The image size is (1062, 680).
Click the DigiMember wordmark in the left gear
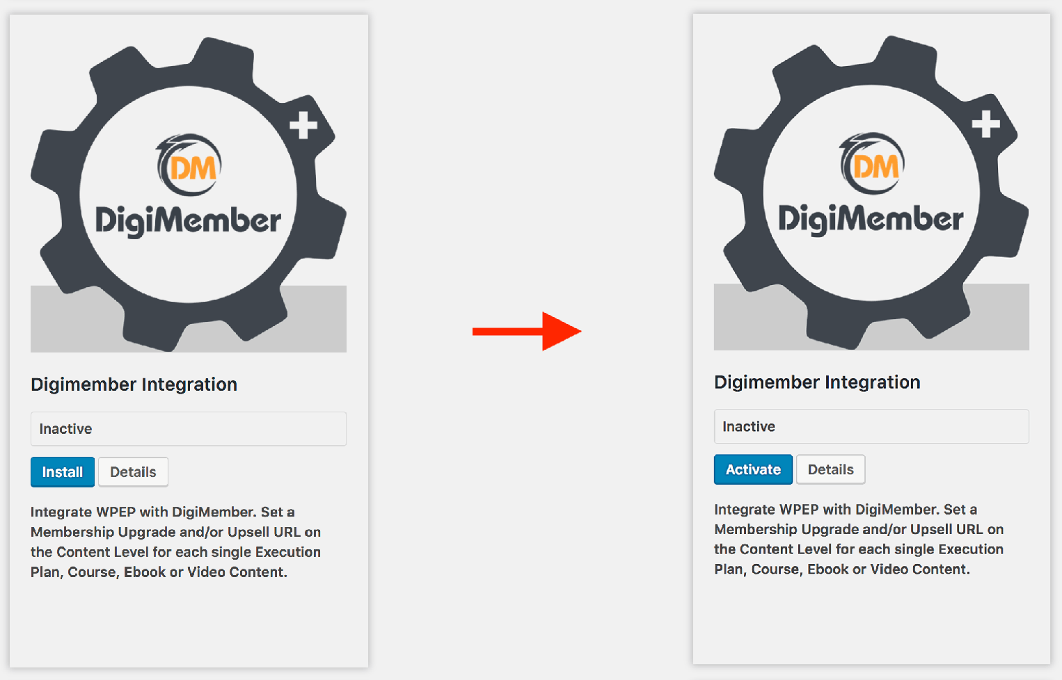pos(188,221)
